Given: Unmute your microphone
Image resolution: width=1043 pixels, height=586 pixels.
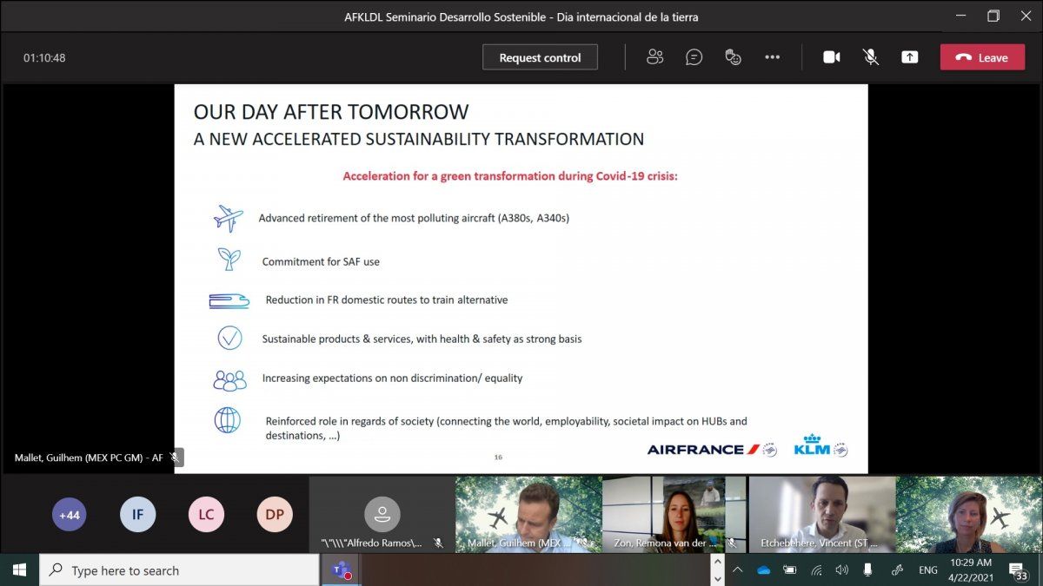Looking at the screenshot, I should 870,56.
